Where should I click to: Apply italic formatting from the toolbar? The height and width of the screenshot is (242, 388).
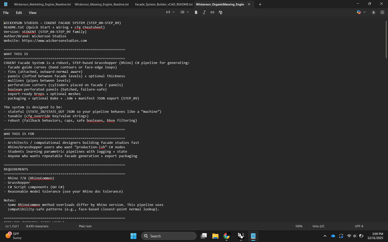coord(204,12)
